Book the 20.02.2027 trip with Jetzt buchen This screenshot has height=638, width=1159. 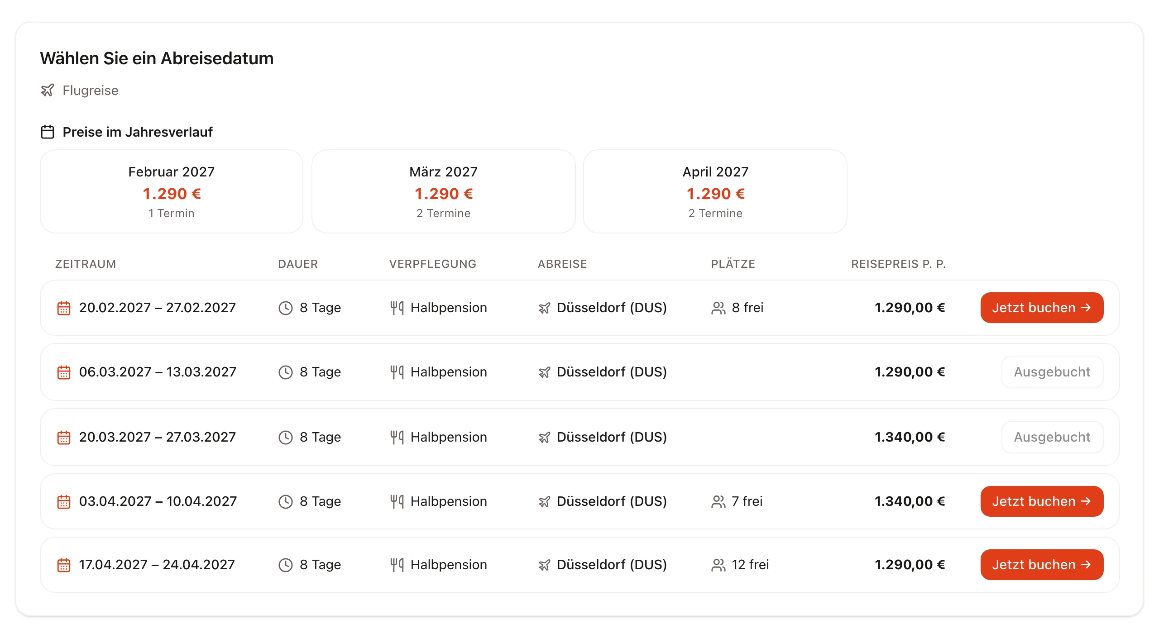tap(1042, 308)
